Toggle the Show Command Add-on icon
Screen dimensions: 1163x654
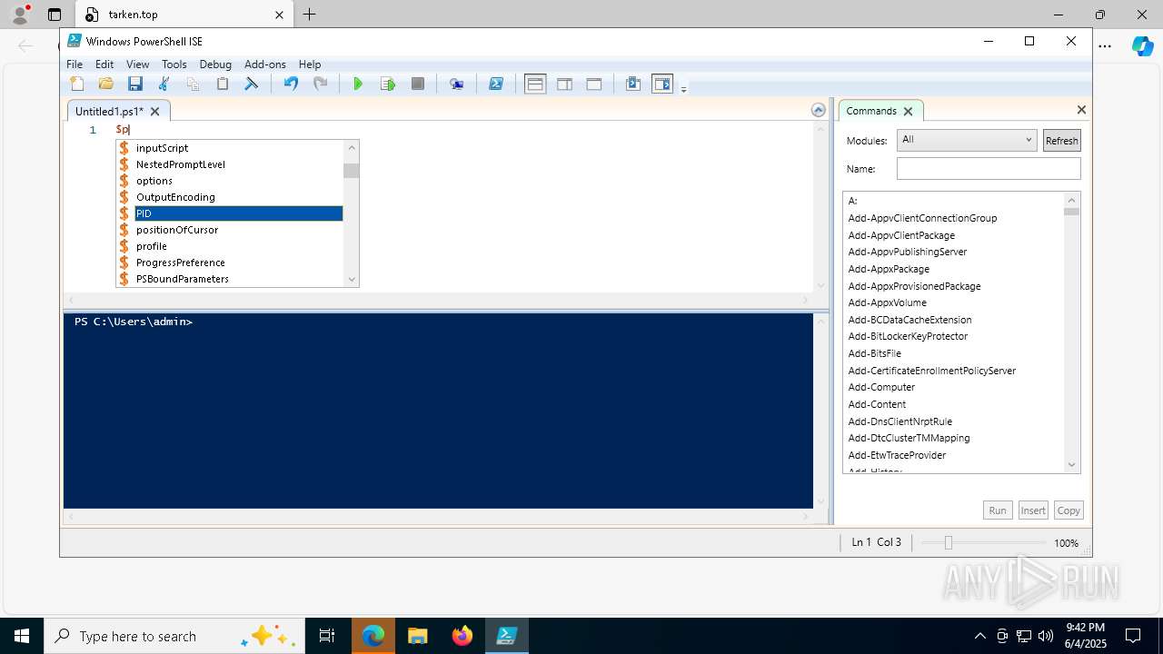click(662, 84)
